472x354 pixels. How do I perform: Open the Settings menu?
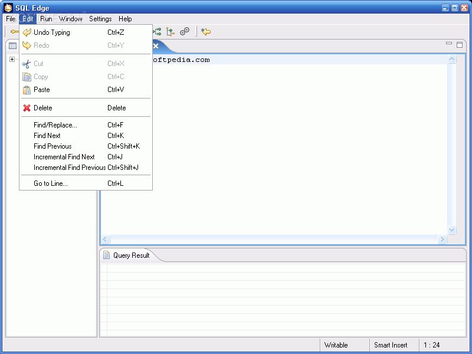tap(100, 19)
